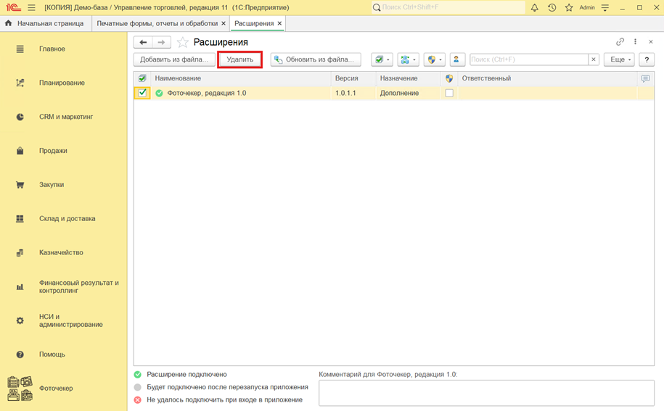Expand the green checkmark dropdown button
This screenshot has height=411, width=664.
[x=382, y=59]
